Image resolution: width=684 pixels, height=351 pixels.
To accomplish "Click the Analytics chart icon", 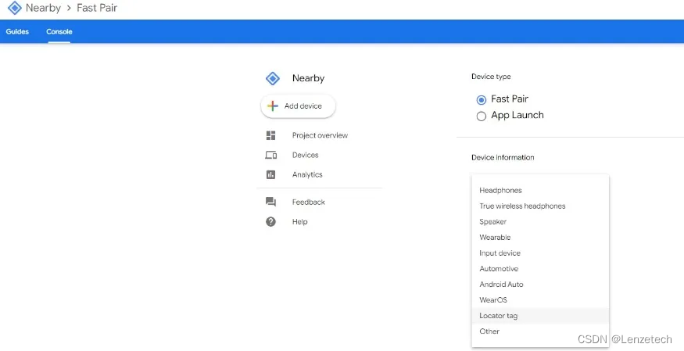I will coord(271,174).
